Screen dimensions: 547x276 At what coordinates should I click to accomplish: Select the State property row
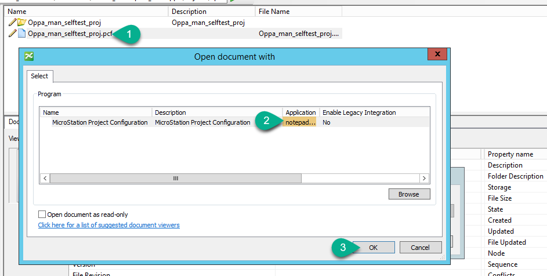[516, 209]
